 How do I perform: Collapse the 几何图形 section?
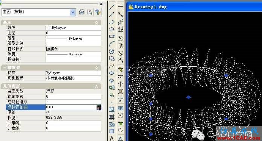pos(97,86)
